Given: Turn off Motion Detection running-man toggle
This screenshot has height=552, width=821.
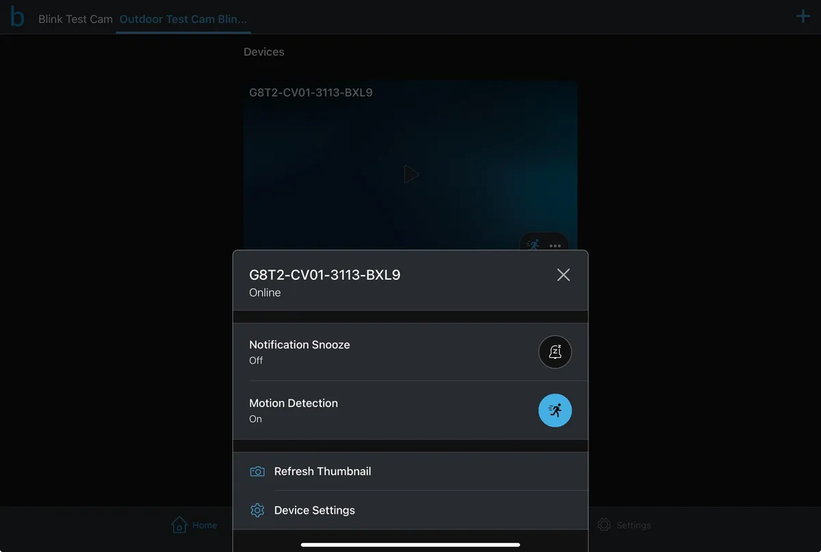Looking at the screenshot, I should [x=555, y=410].
